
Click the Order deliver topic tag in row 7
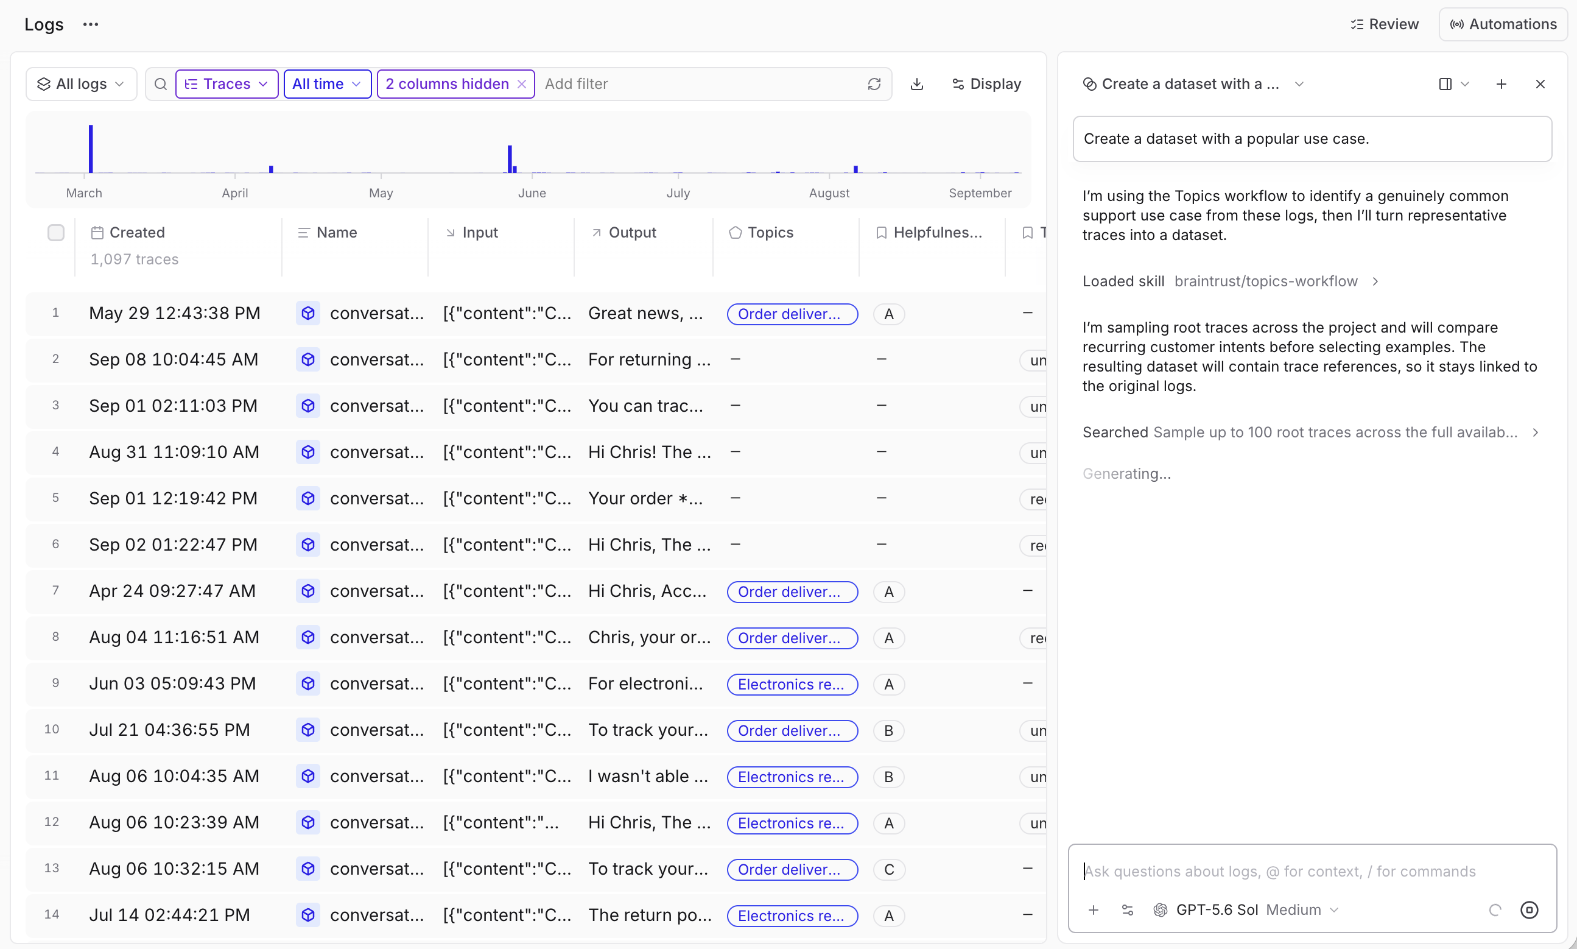[792, 591]
